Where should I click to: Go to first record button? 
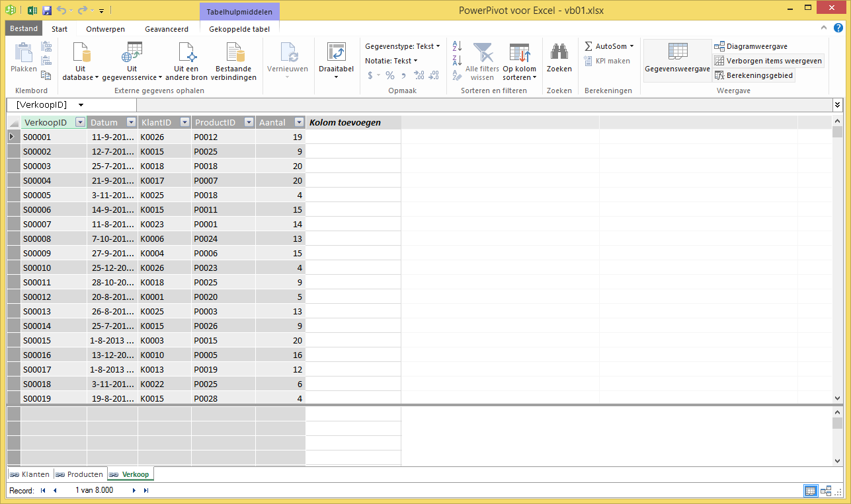[43, 491]
